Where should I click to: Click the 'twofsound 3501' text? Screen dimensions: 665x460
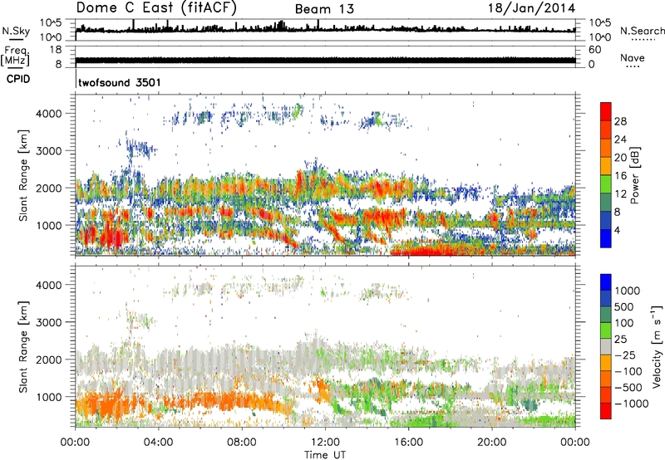(120, 82)
